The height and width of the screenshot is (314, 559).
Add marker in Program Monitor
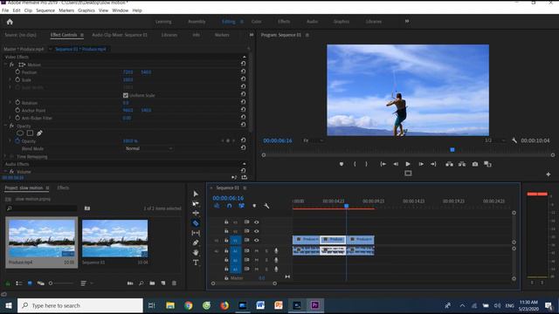pos(342,164)
